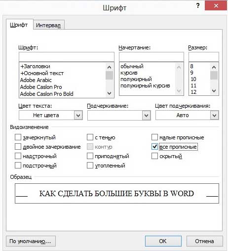Enable the малые прописные checkbox

154,137
